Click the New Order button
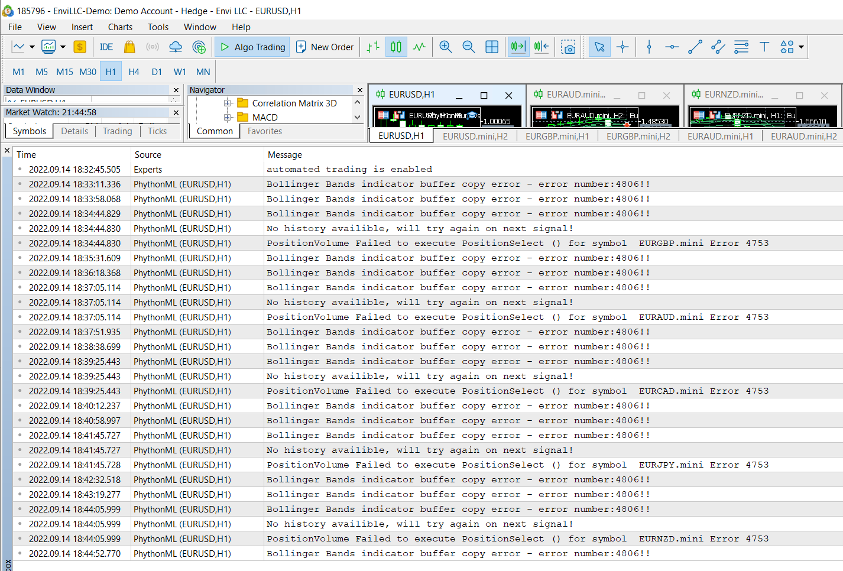The image size is (843, 571). (x=325, y=47)
